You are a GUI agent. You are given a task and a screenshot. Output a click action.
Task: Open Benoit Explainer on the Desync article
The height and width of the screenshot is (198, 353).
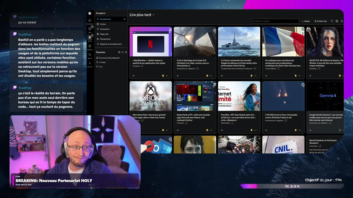tap(323, 142)
